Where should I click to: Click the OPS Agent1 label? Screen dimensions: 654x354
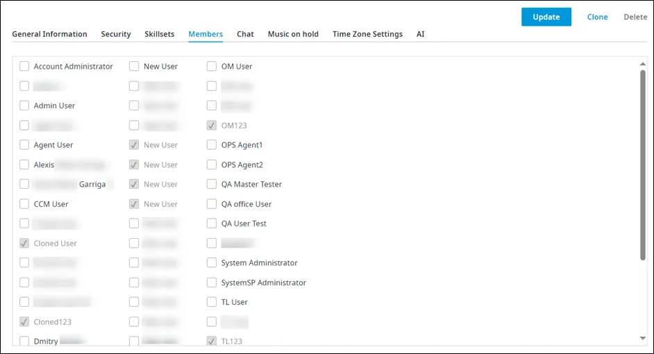pos(242,144)
